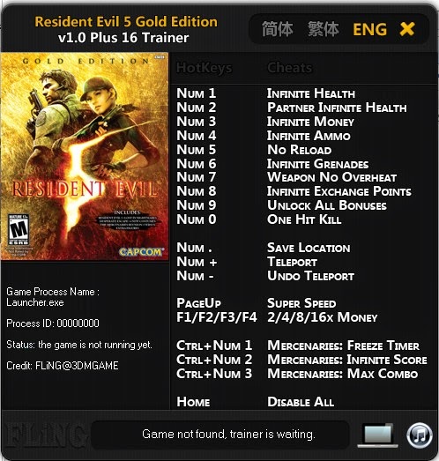Image resolution: width=439 pixels, height=461 pixels.
Task: Toggle Mercenaries: Freeze Timer
Action: 343,346
